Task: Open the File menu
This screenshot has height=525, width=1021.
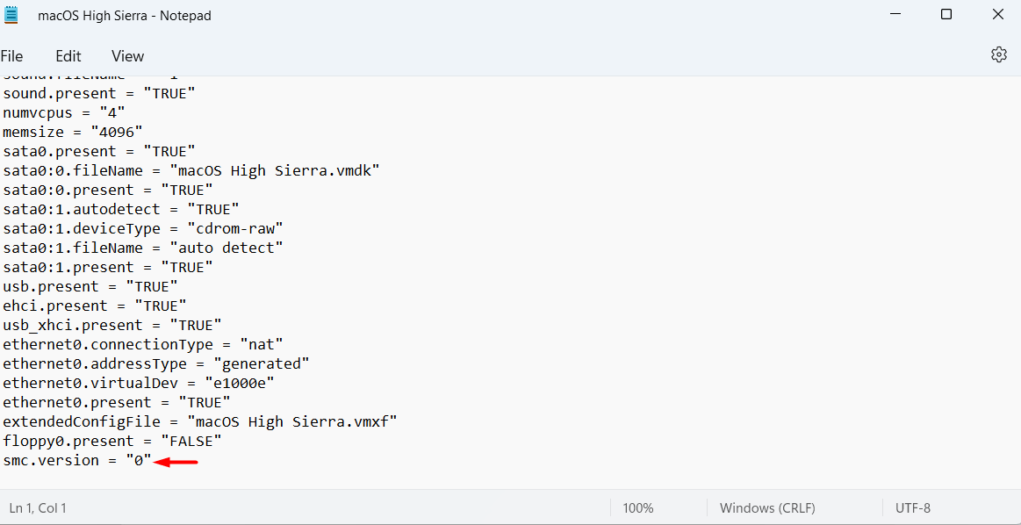Action: click(12, 56)
